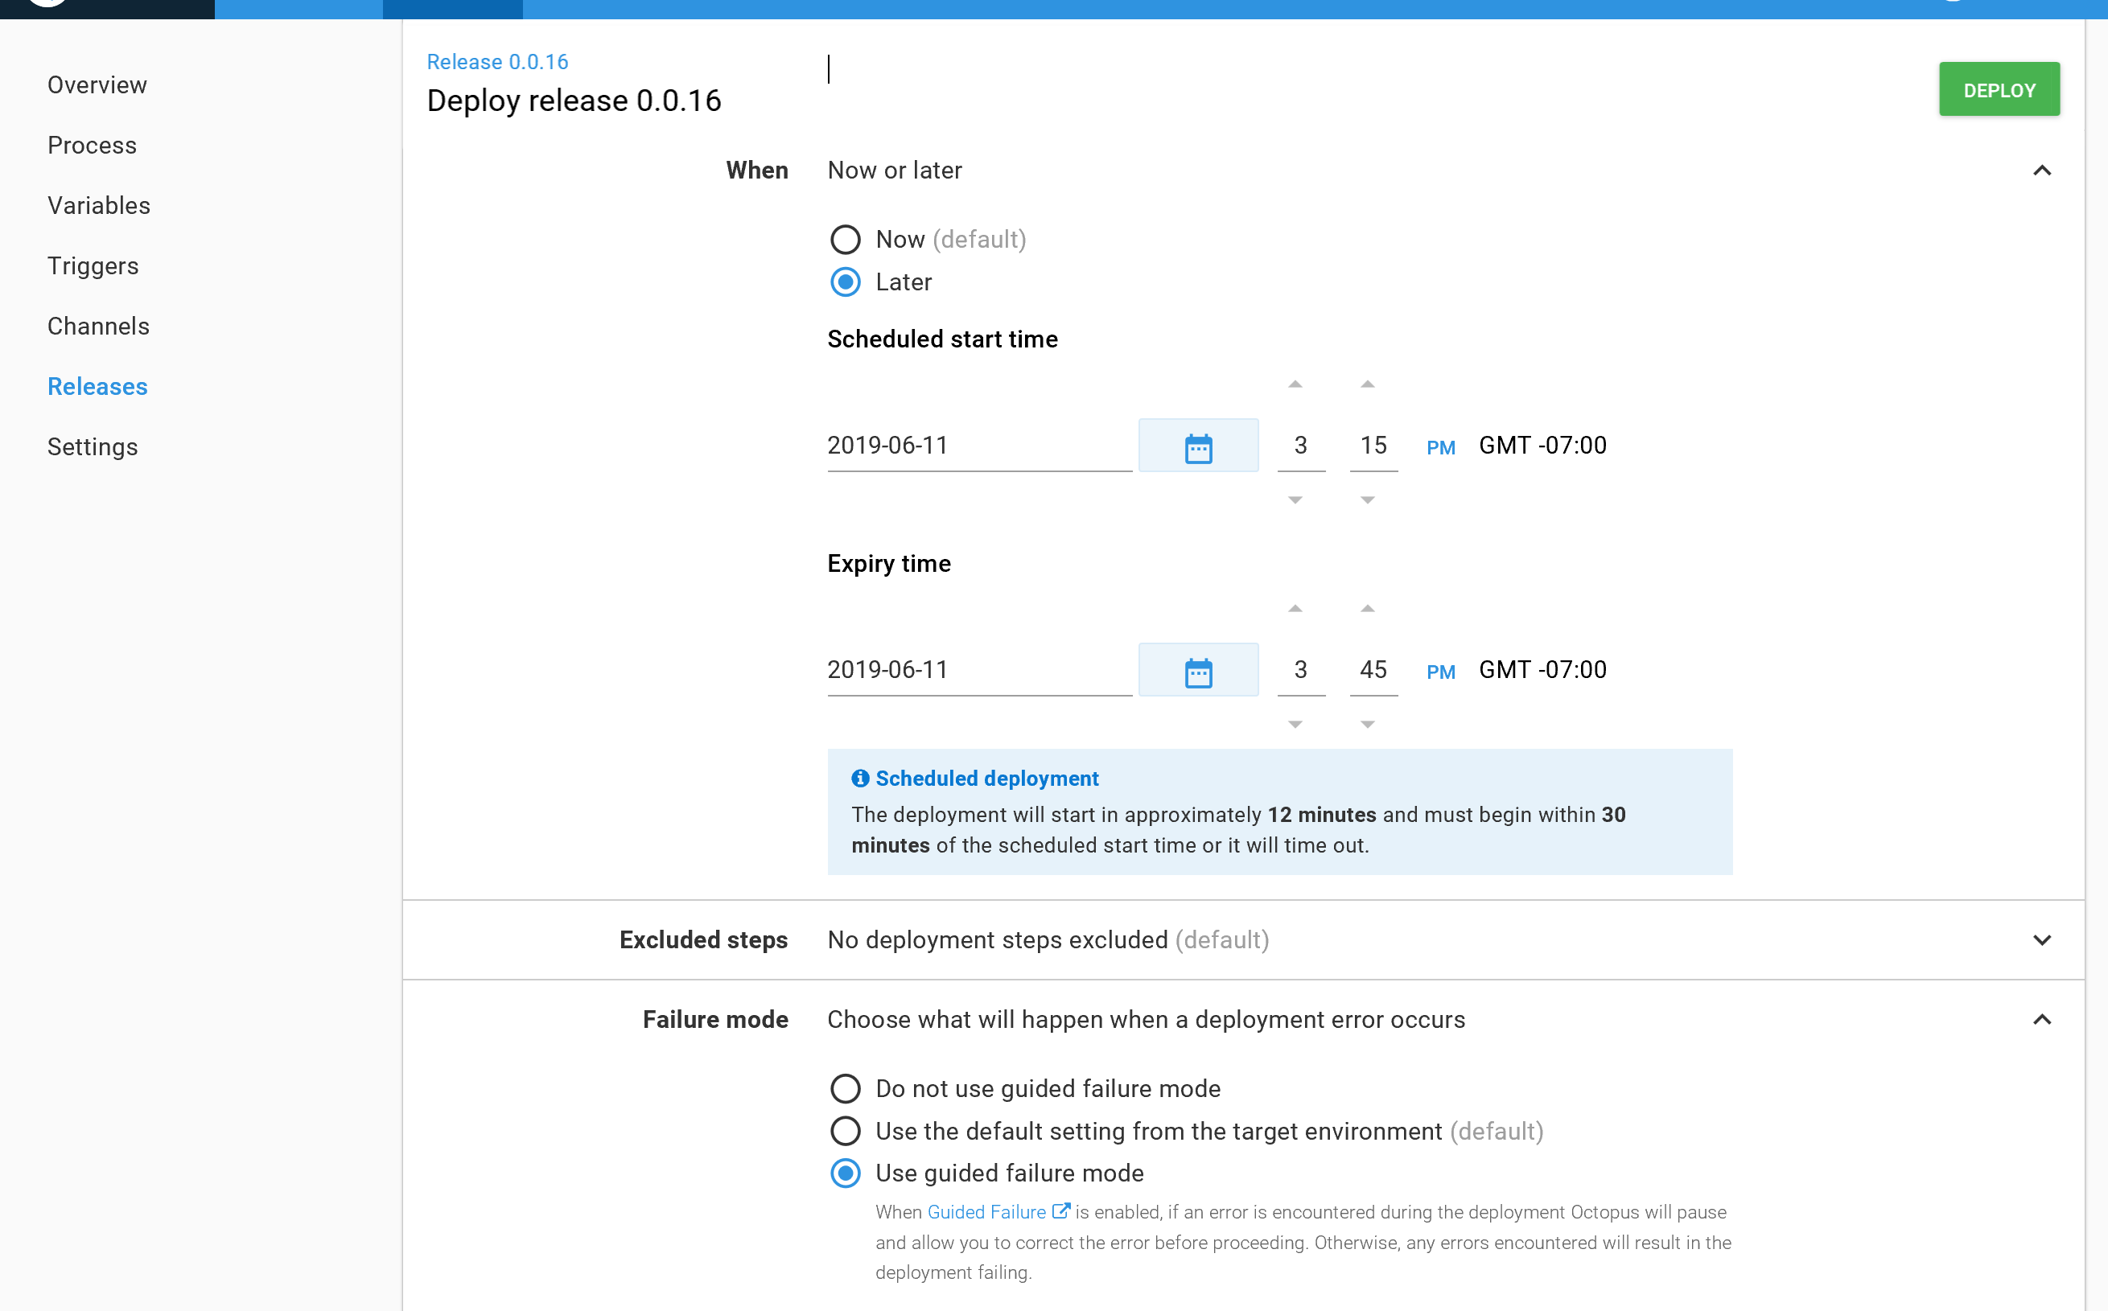The width and height of the screenshot is (2108, 1311).
Task: Increment the expiry minutes stepper
Action: (x=1369, y=608)
